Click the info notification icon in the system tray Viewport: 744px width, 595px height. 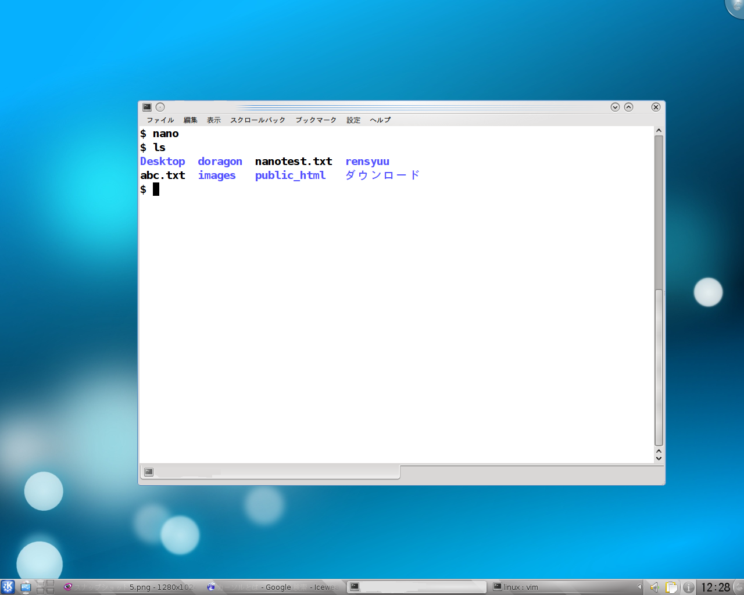pos(688,587)
